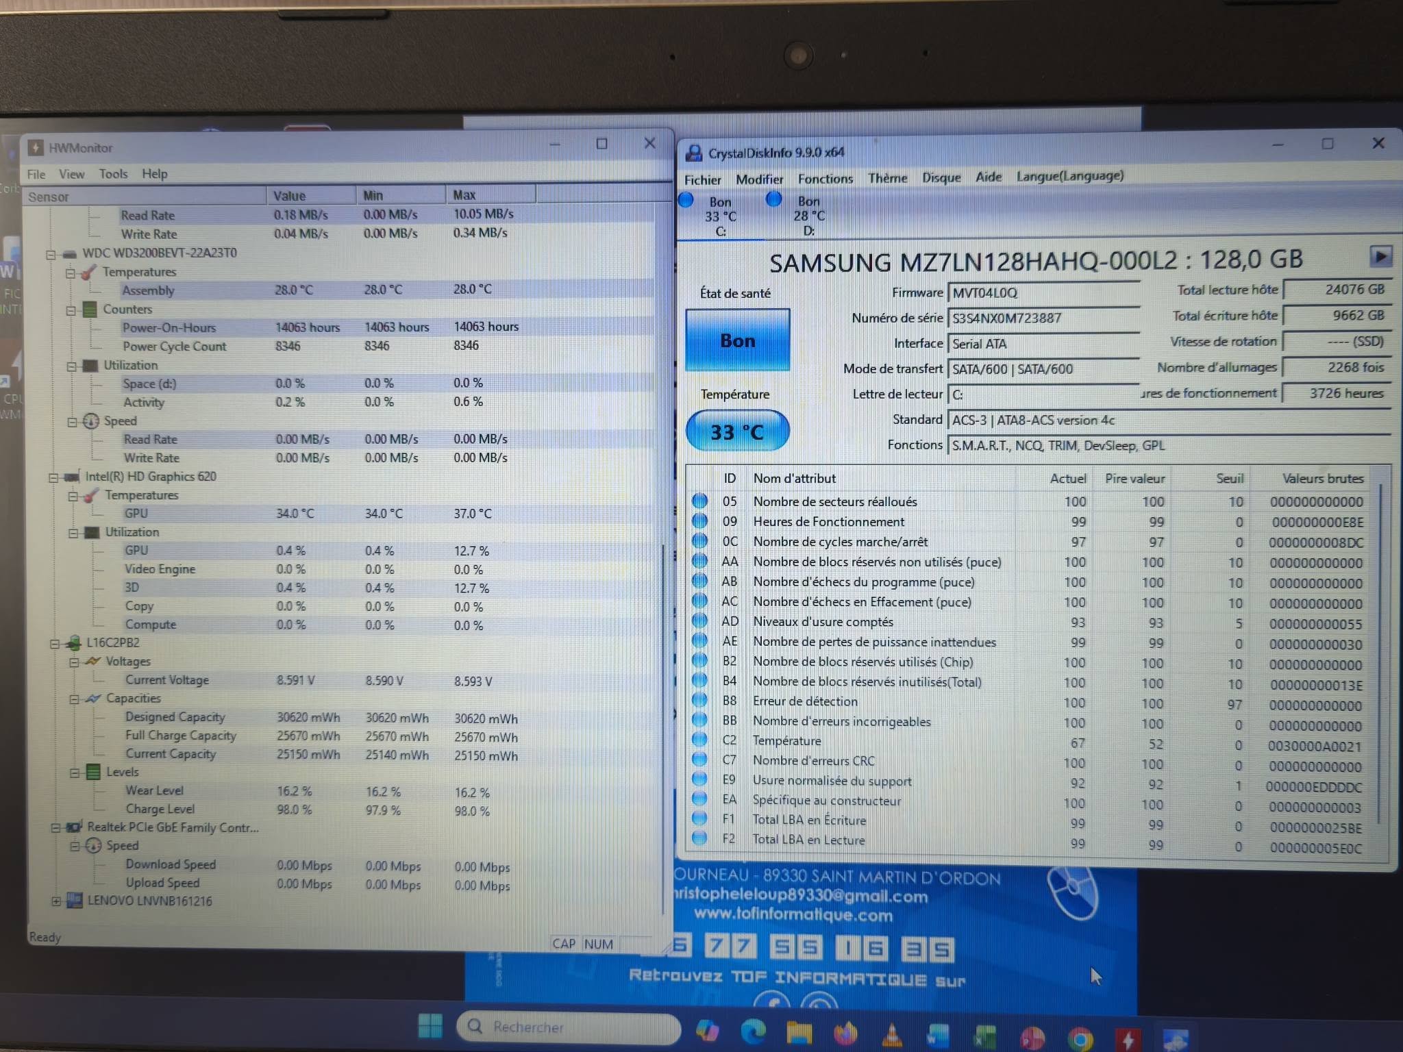Click the next-disk arrow in CrystalDiskInfo
Screen dimensions: 1403x1052
click(x=1380, y=257)
